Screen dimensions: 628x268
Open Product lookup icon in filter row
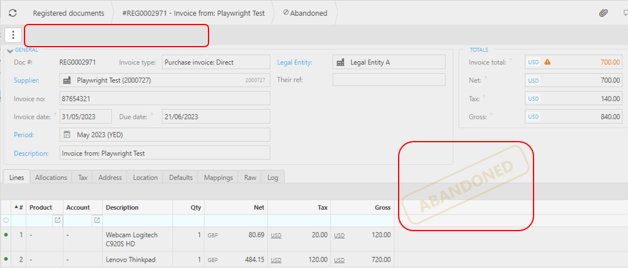point(57,220)
